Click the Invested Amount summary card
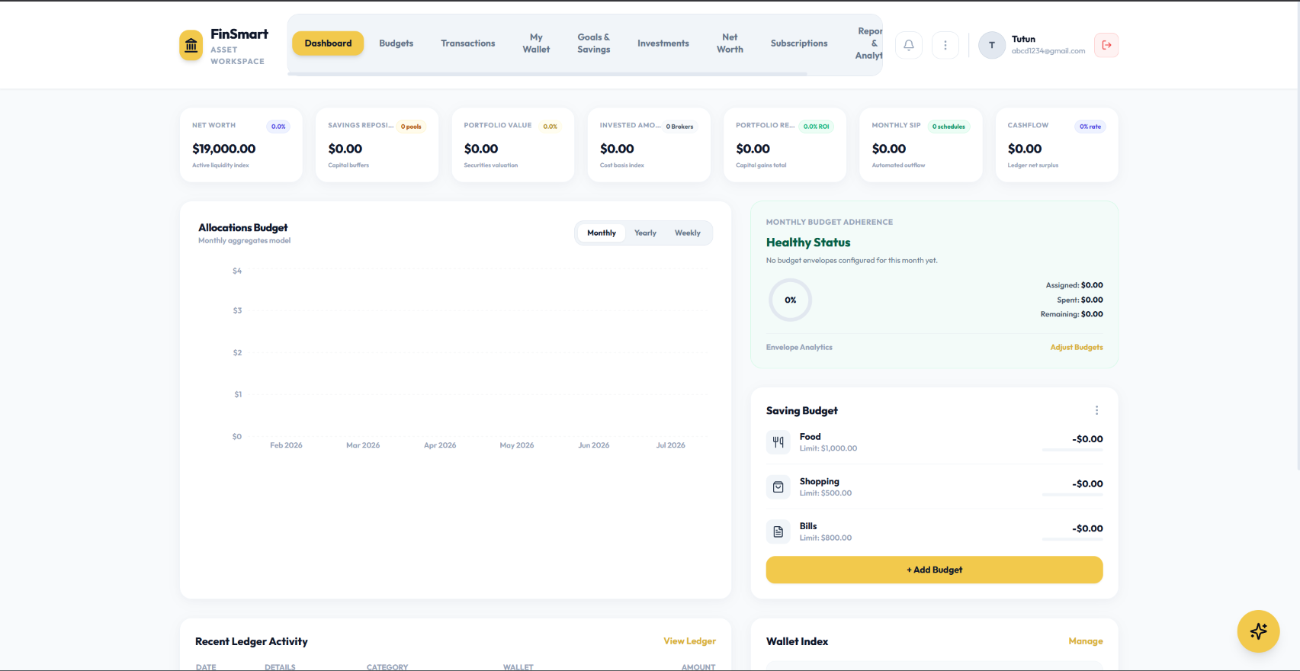 tap(649, 145)
